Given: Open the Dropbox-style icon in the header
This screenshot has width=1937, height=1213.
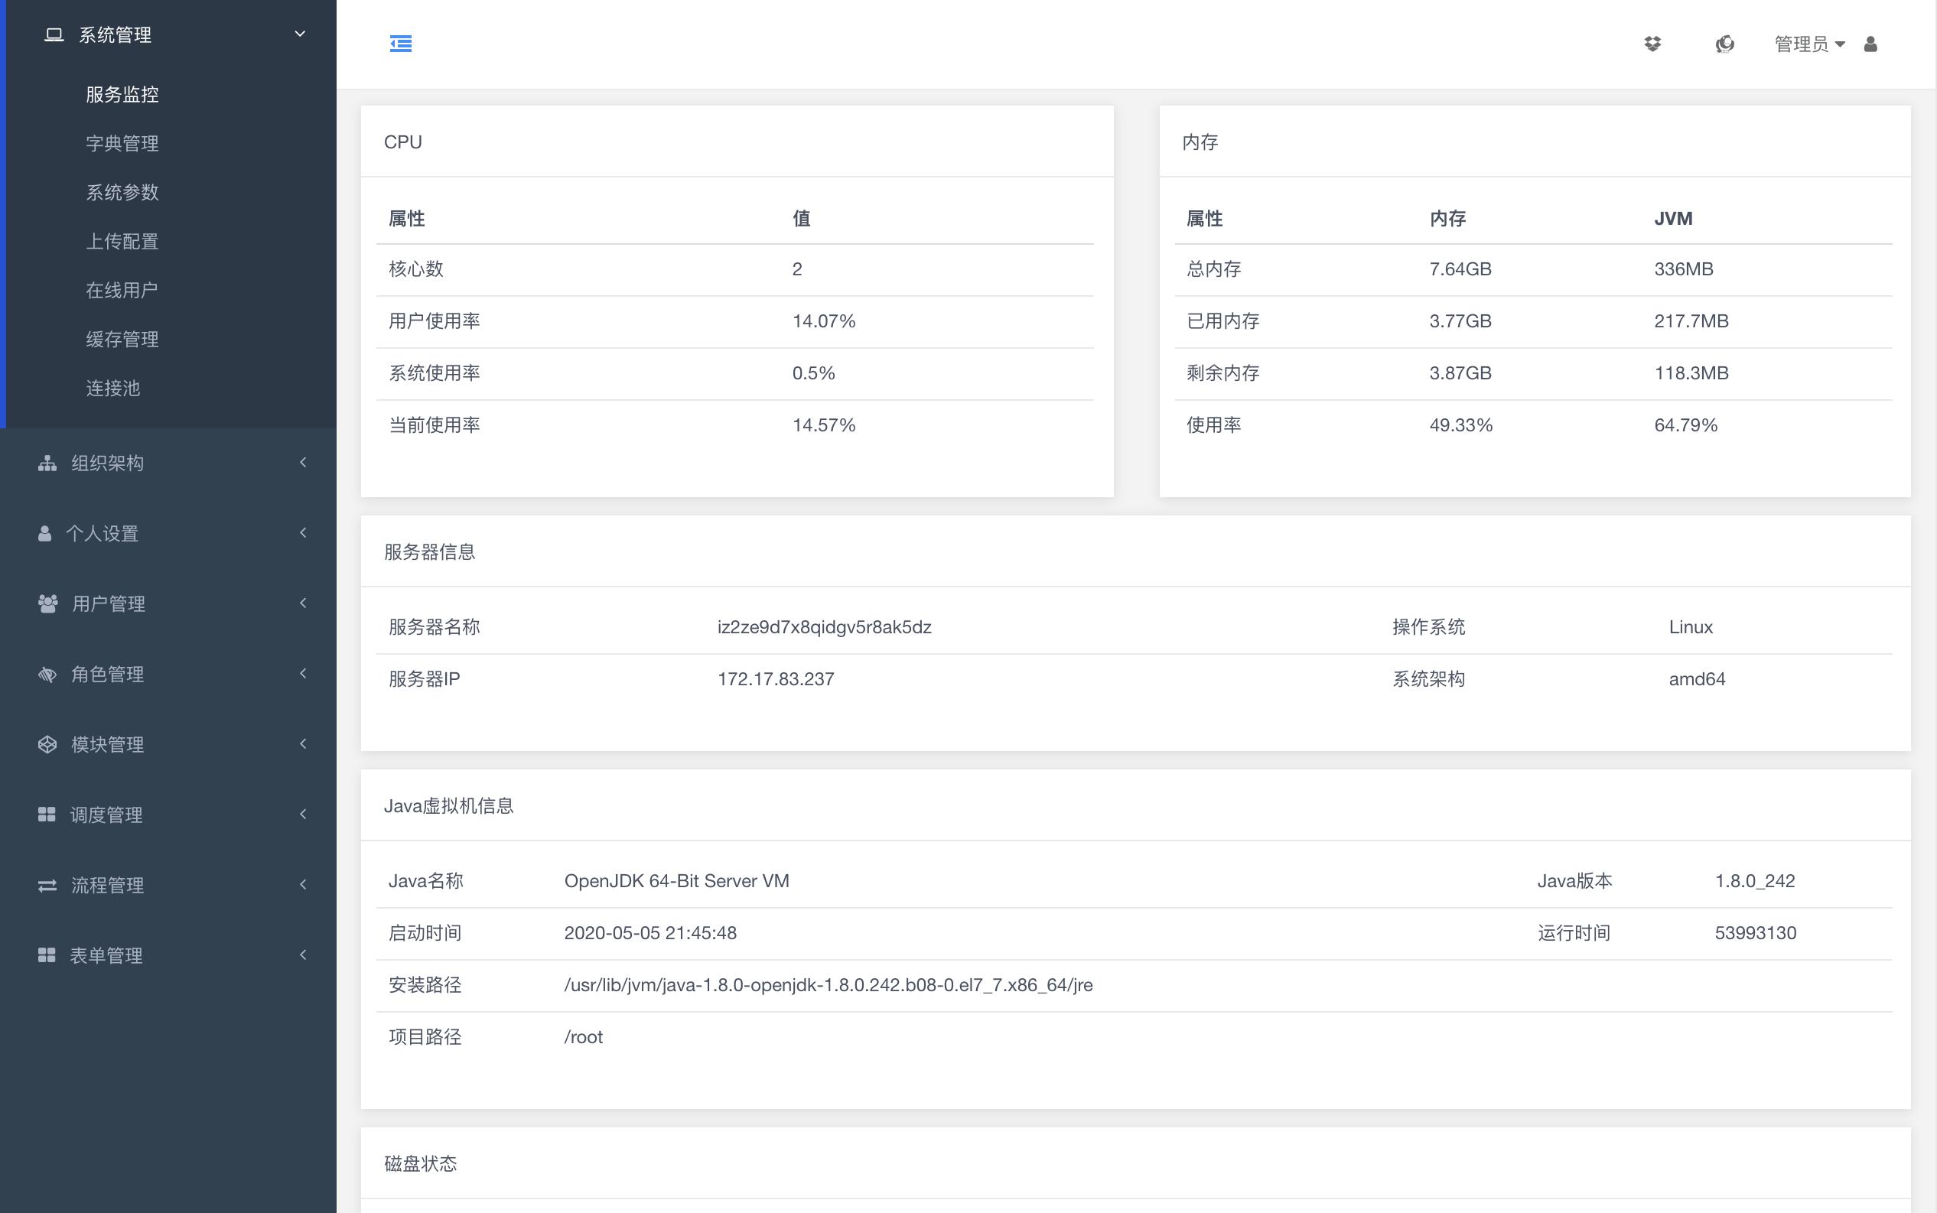Looking at the screenshot, I should point(1655,44).
